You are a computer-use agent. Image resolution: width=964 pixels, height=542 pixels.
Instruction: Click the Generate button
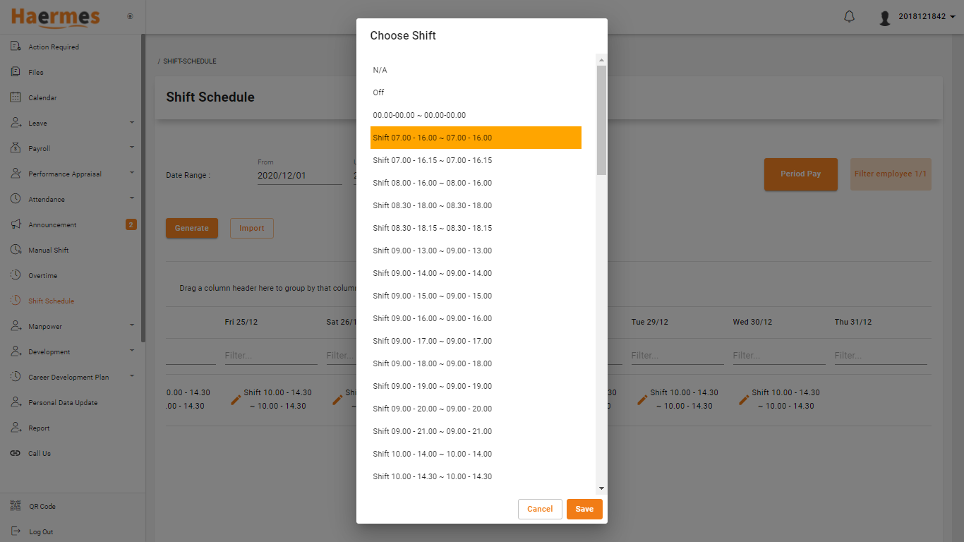pyautogui.click(x=192, y=228)
